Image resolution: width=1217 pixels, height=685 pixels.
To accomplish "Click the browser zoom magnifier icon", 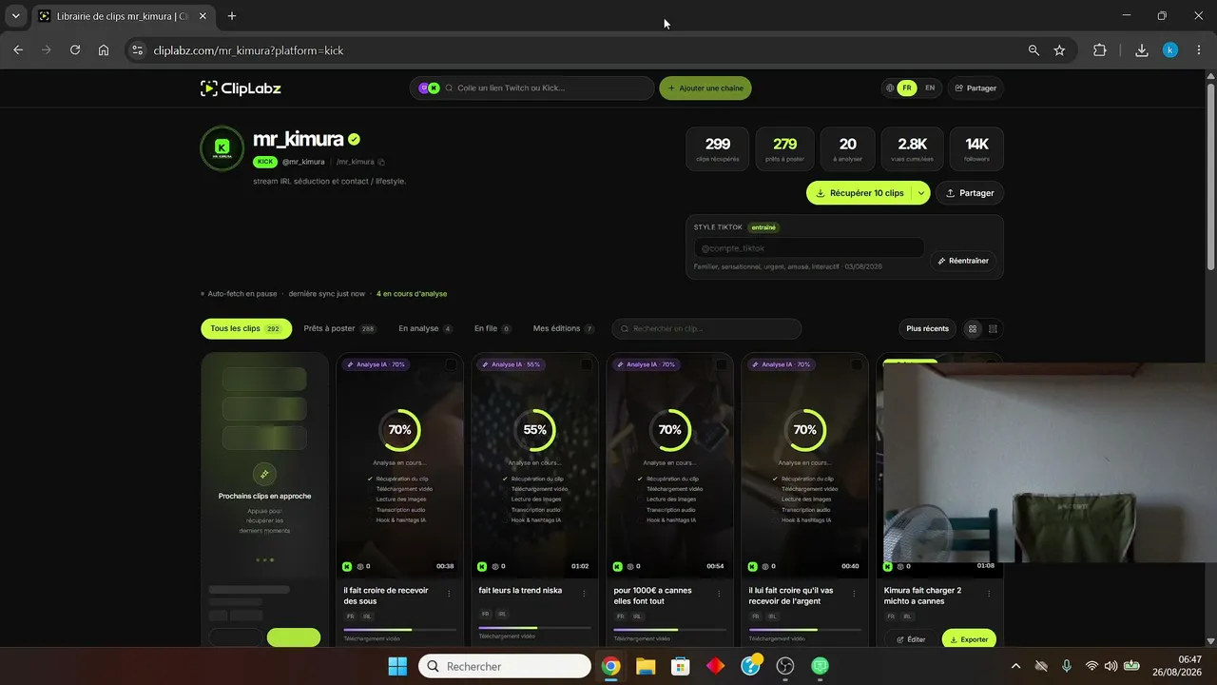I will tap(1033, 50).
